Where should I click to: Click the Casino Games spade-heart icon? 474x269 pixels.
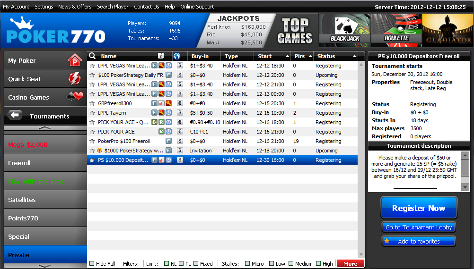click(x=75, y=96)
